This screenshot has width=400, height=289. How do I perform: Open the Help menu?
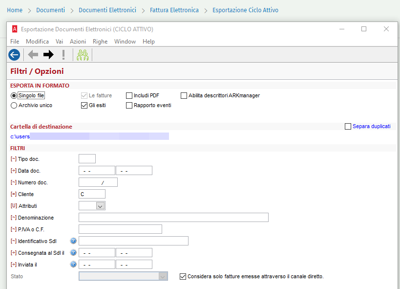click(x=148, y=42)
